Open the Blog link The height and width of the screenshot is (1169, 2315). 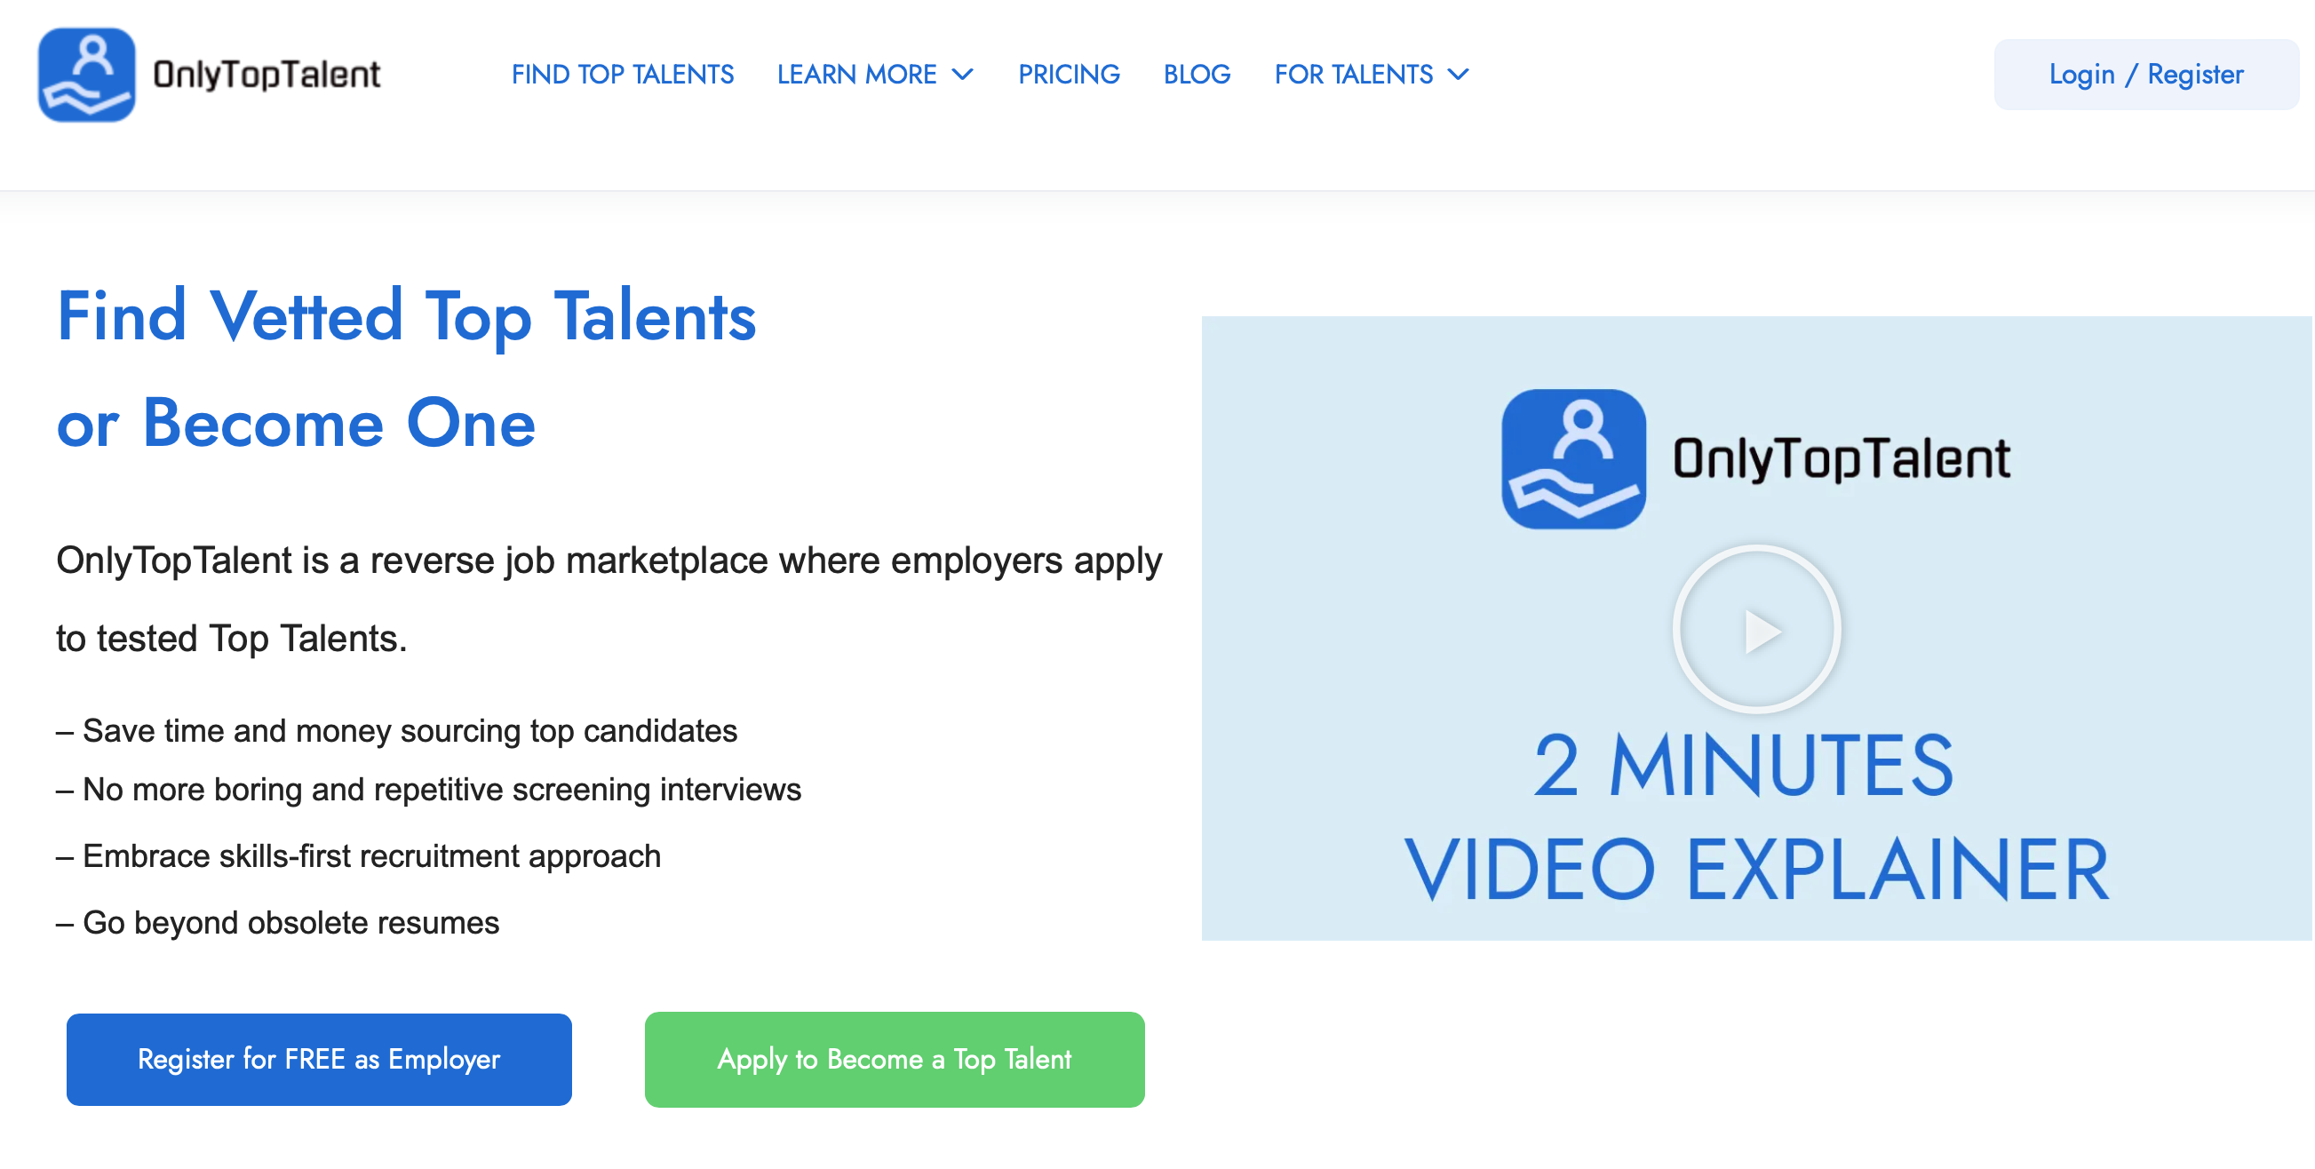(x=1197, y=75)
